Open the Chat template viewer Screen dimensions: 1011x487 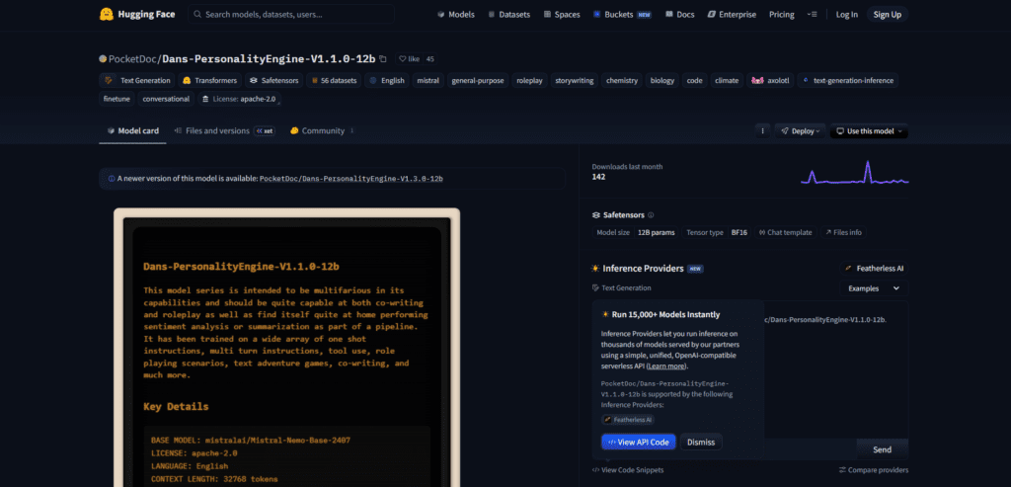[785, 232]
